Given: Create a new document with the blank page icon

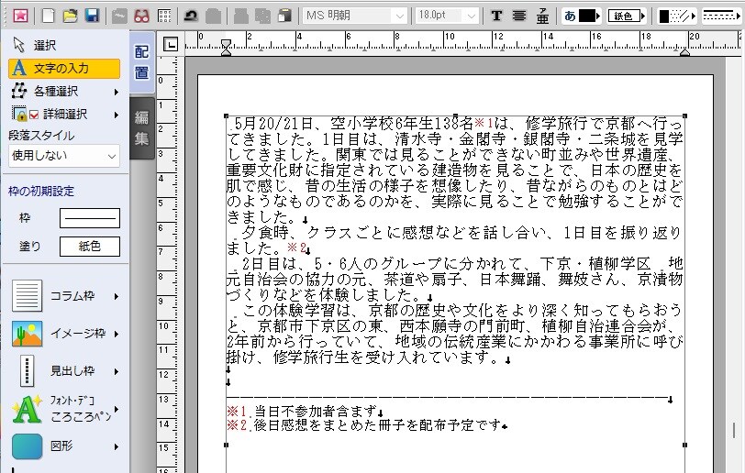Looking at the screenshot, I should coord(48,16).
